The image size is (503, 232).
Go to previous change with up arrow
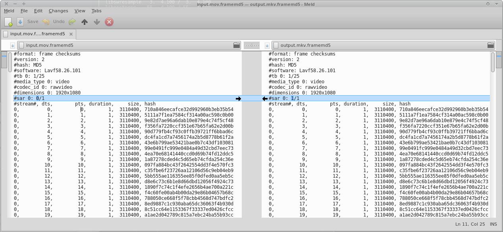(84, 22)
